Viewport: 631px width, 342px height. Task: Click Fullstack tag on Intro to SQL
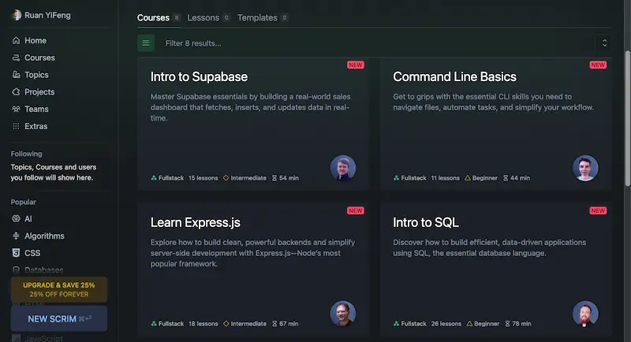[409, 324]
